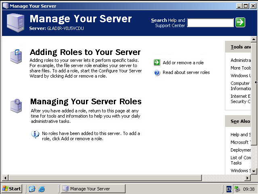
Task: Launch Internet Explorer from the quick launch bar
Action: 41,189
